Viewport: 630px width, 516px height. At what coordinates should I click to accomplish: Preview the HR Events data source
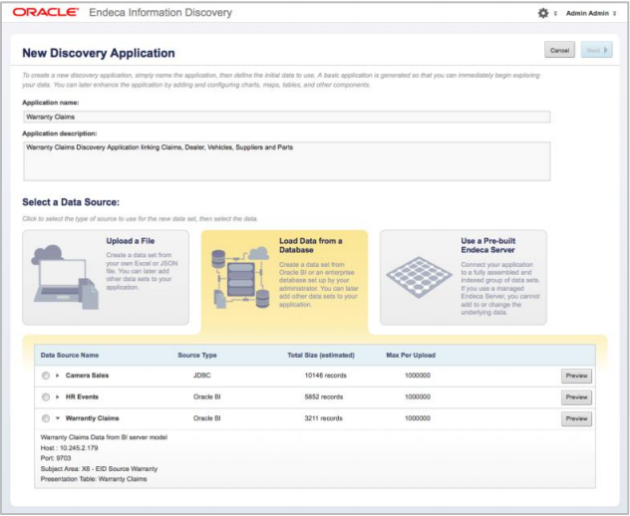click(576, 397)
